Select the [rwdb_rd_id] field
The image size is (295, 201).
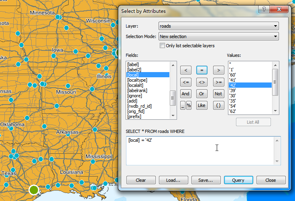point(148,106)
